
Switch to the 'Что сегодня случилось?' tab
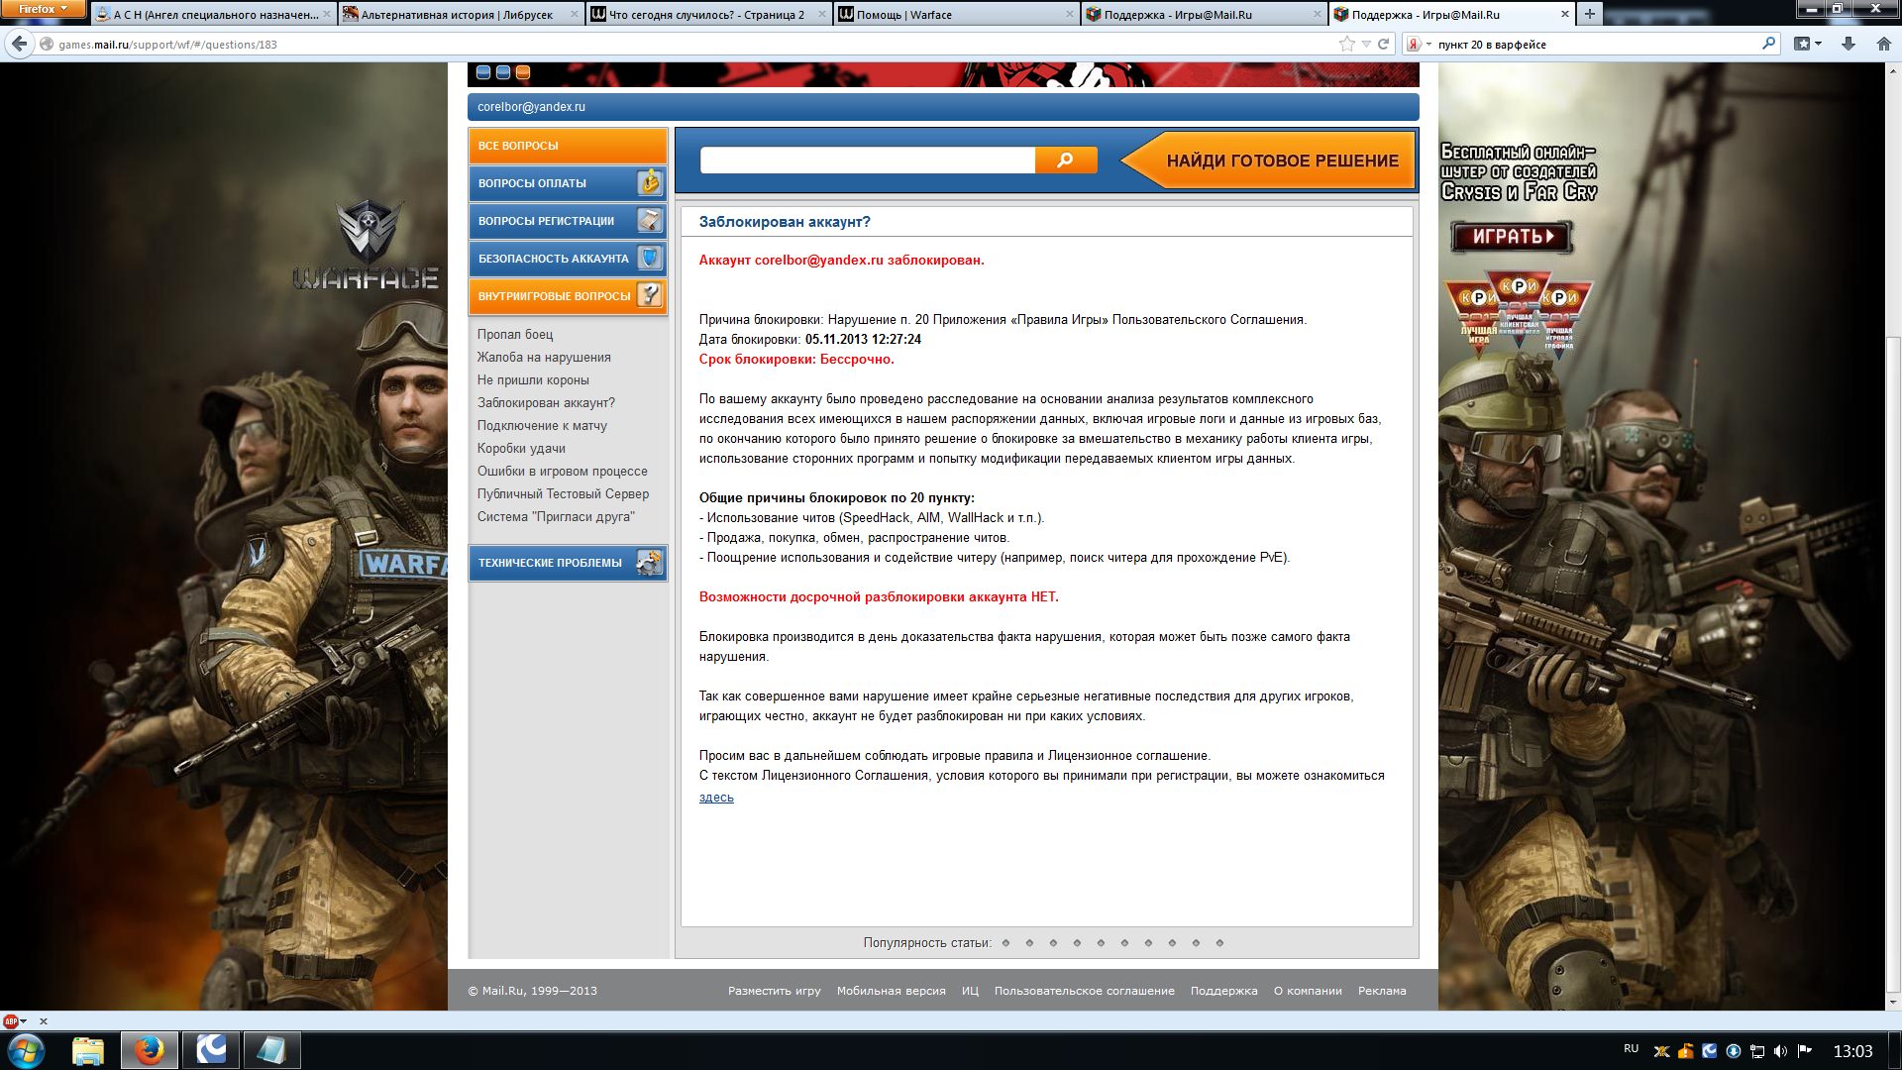point(708,14)
